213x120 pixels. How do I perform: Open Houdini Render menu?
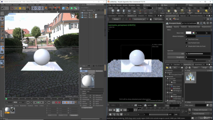[119, 5]
